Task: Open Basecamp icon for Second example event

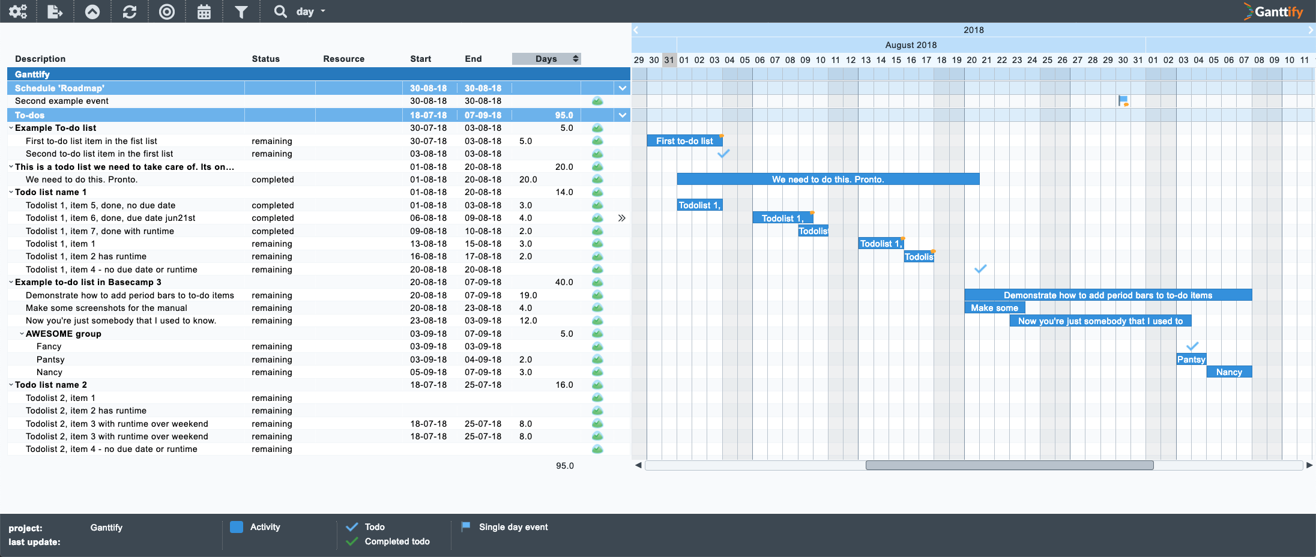Action: click(597, 101)
